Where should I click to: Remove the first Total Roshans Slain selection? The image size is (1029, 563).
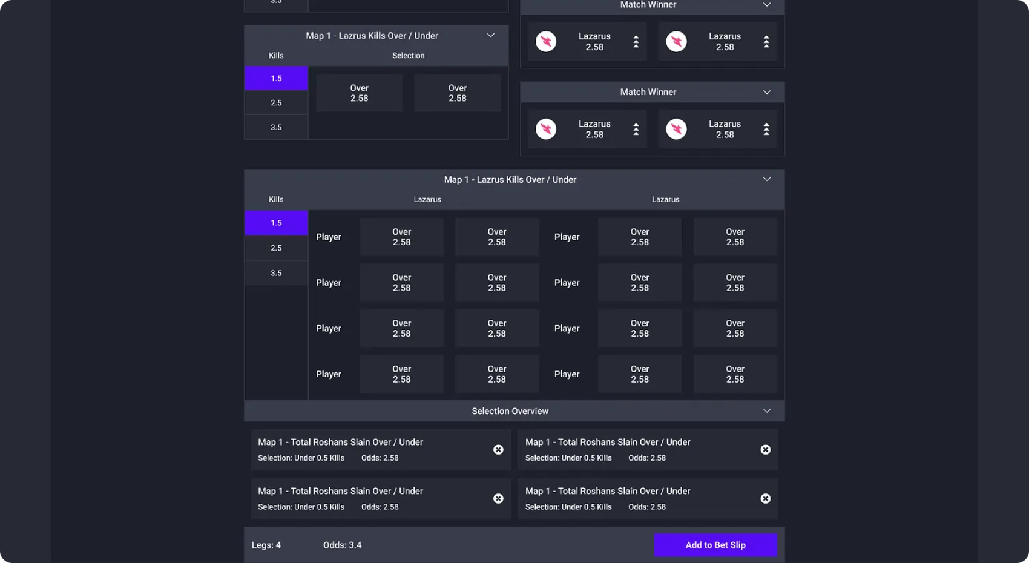pos(498,449)
